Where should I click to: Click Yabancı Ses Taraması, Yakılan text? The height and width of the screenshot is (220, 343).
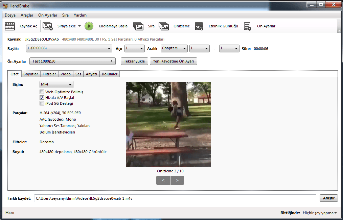(65, 126)
